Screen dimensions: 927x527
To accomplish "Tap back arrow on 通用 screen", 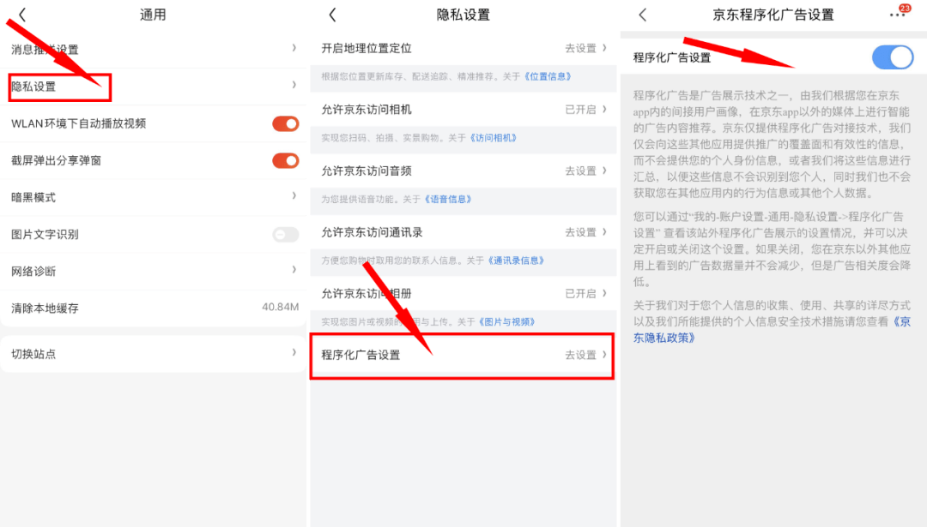I will (22, 15).
